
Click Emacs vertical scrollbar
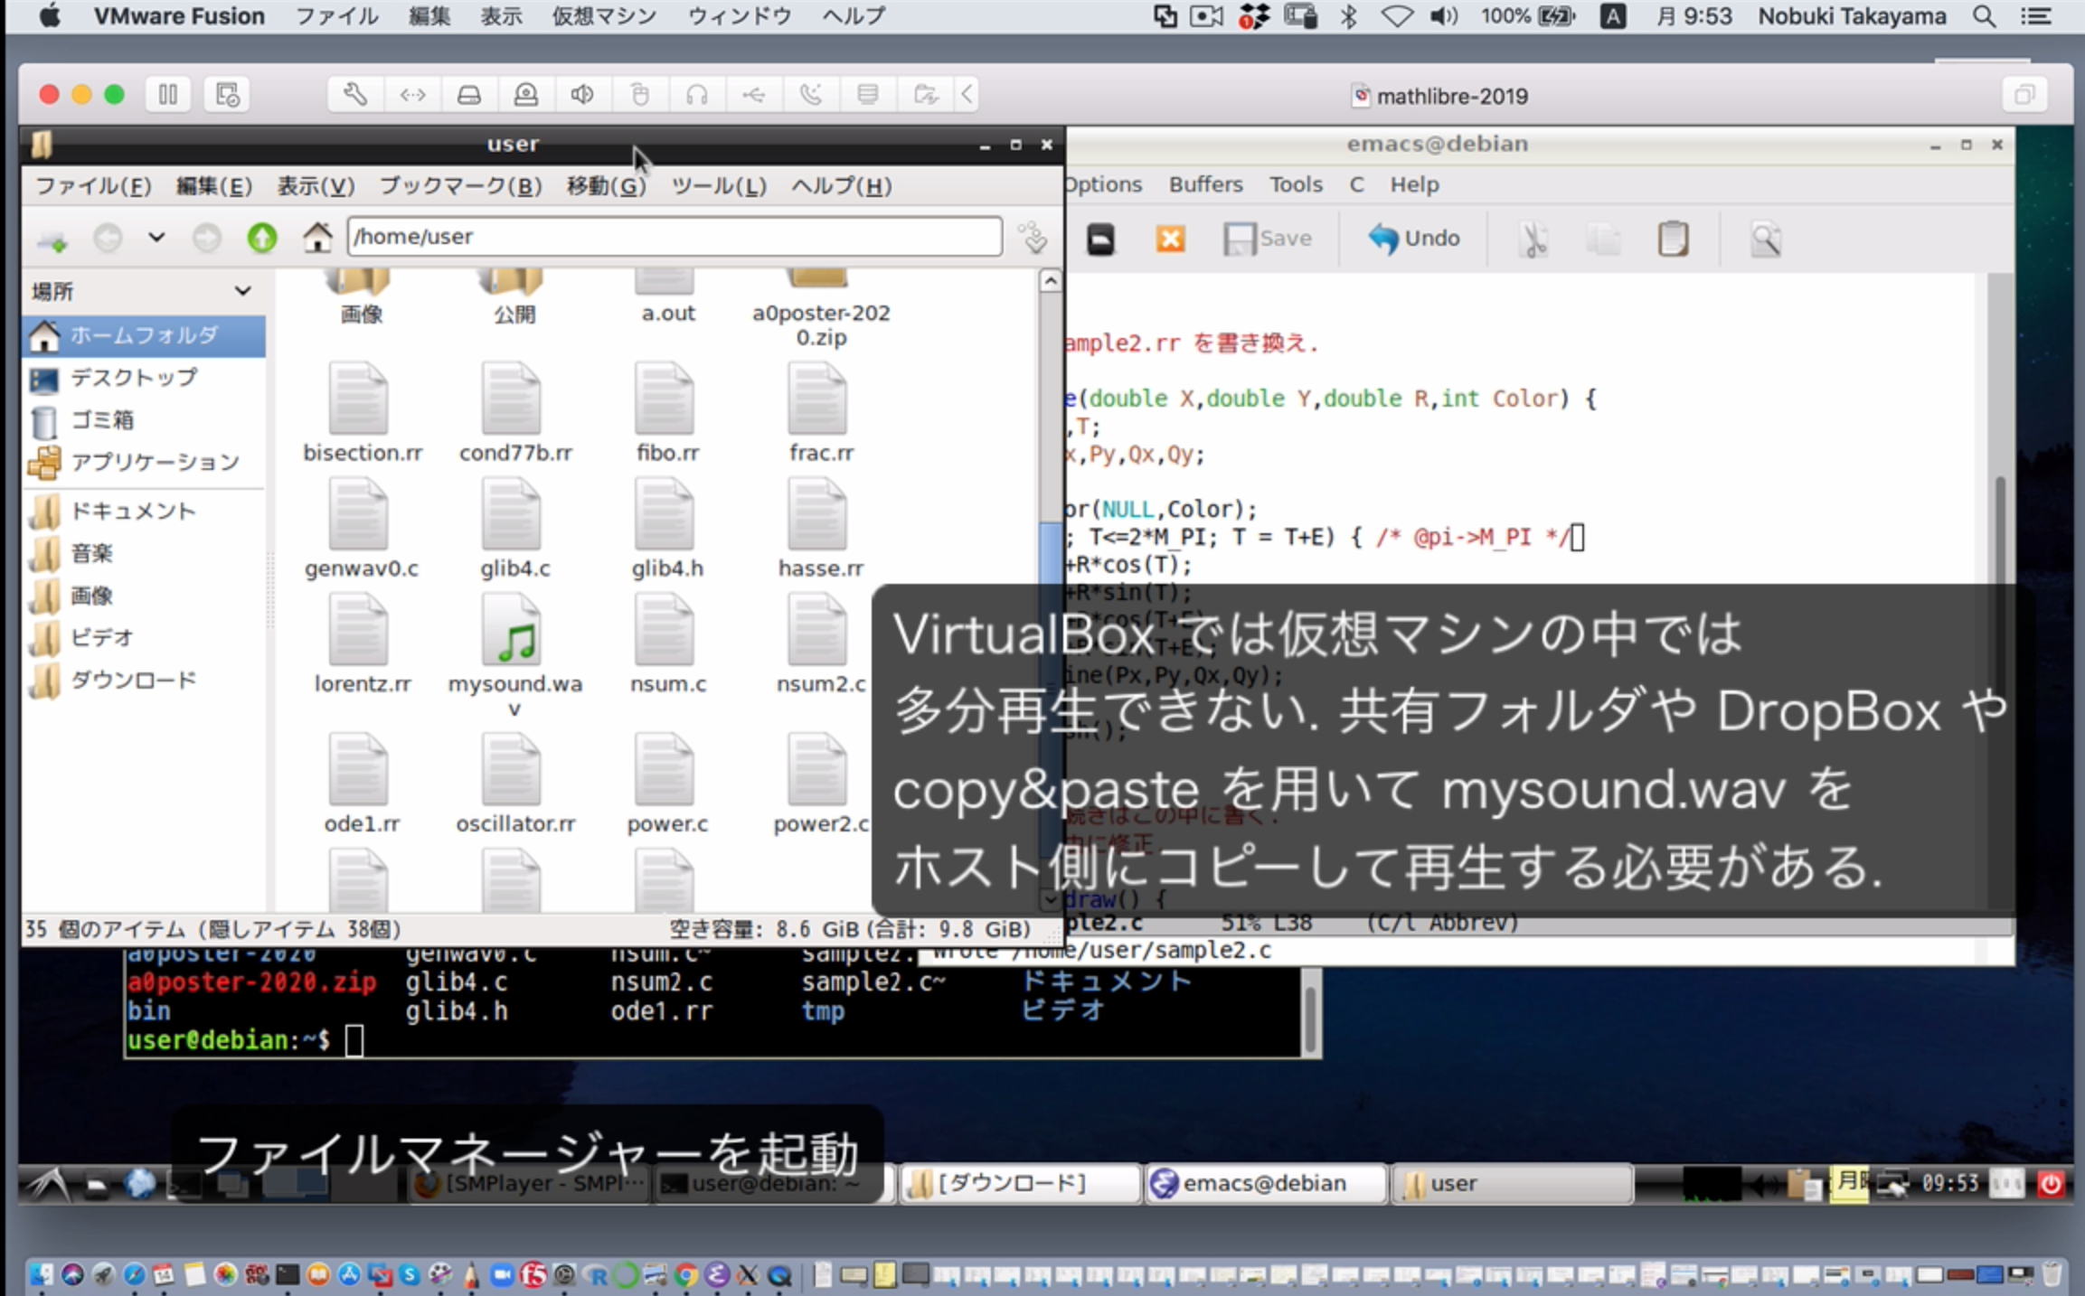(x=2000, y=596)
